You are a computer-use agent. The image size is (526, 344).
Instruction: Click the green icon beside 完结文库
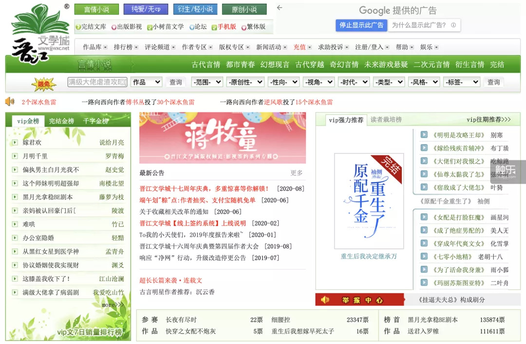[78, 27]
